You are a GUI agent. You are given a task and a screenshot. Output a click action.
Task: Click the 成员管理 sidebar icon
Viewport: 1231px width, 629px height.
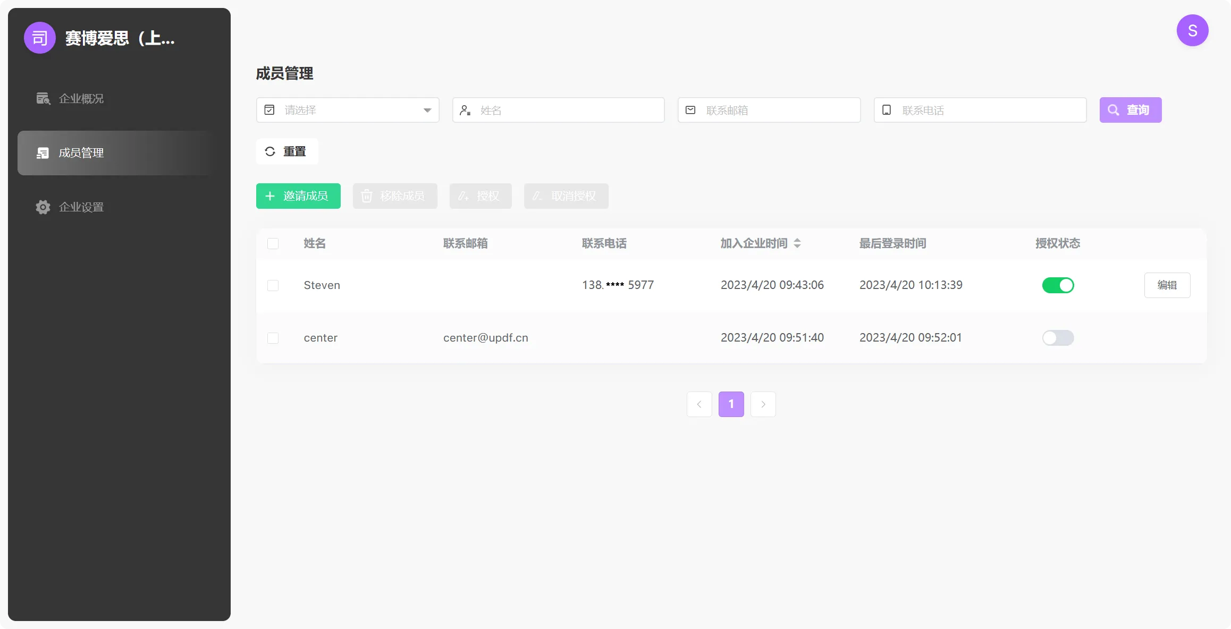(x=43, y=153)
